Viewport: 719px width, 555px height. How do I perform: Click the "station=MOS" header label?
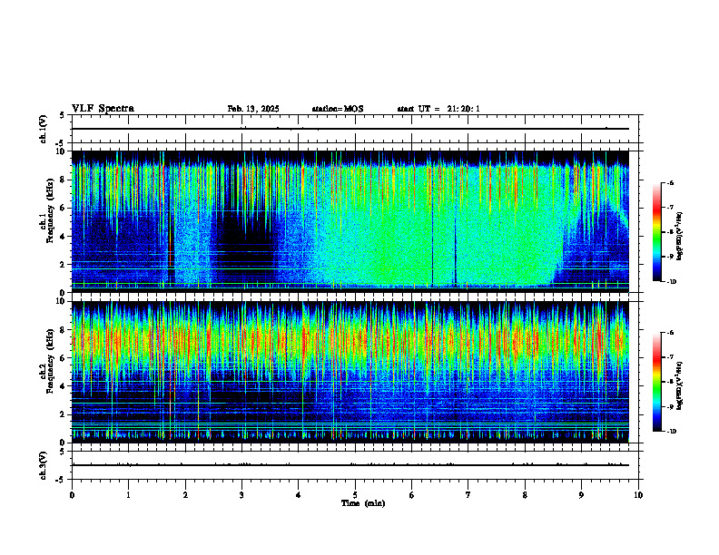pos(338,109)
